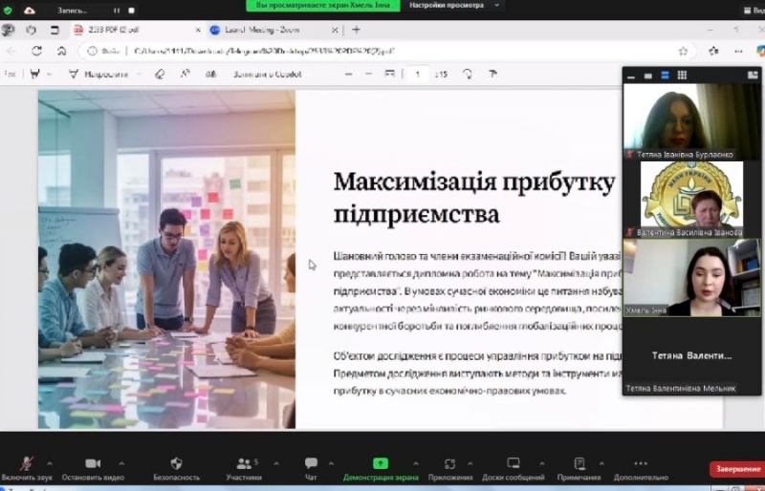Click the Ask Copilot button in PDF toolbar
765x491 pixels.
coord(267,75)
